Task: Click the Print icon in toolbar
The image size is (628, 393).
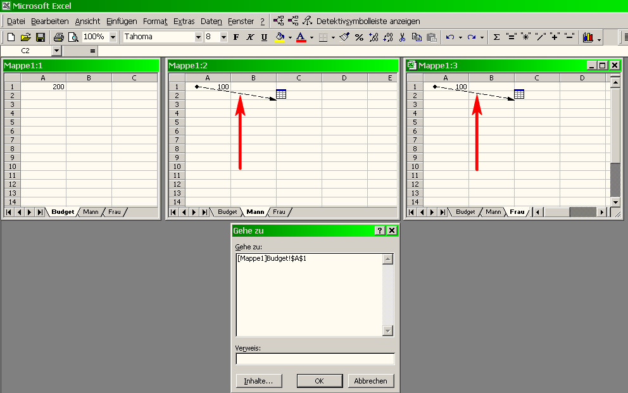Action: tap(58, 37)
